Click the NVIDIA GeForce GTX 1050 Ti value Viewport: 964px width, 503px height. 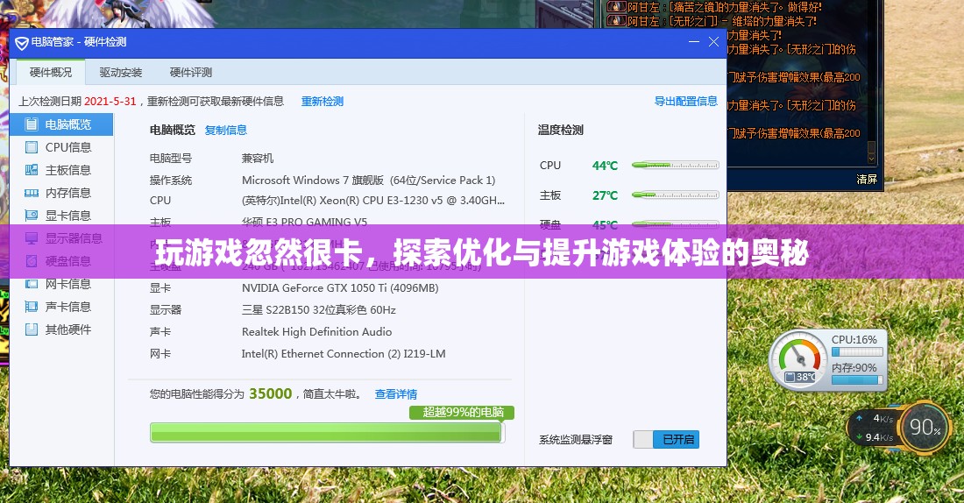coord(340,287)
